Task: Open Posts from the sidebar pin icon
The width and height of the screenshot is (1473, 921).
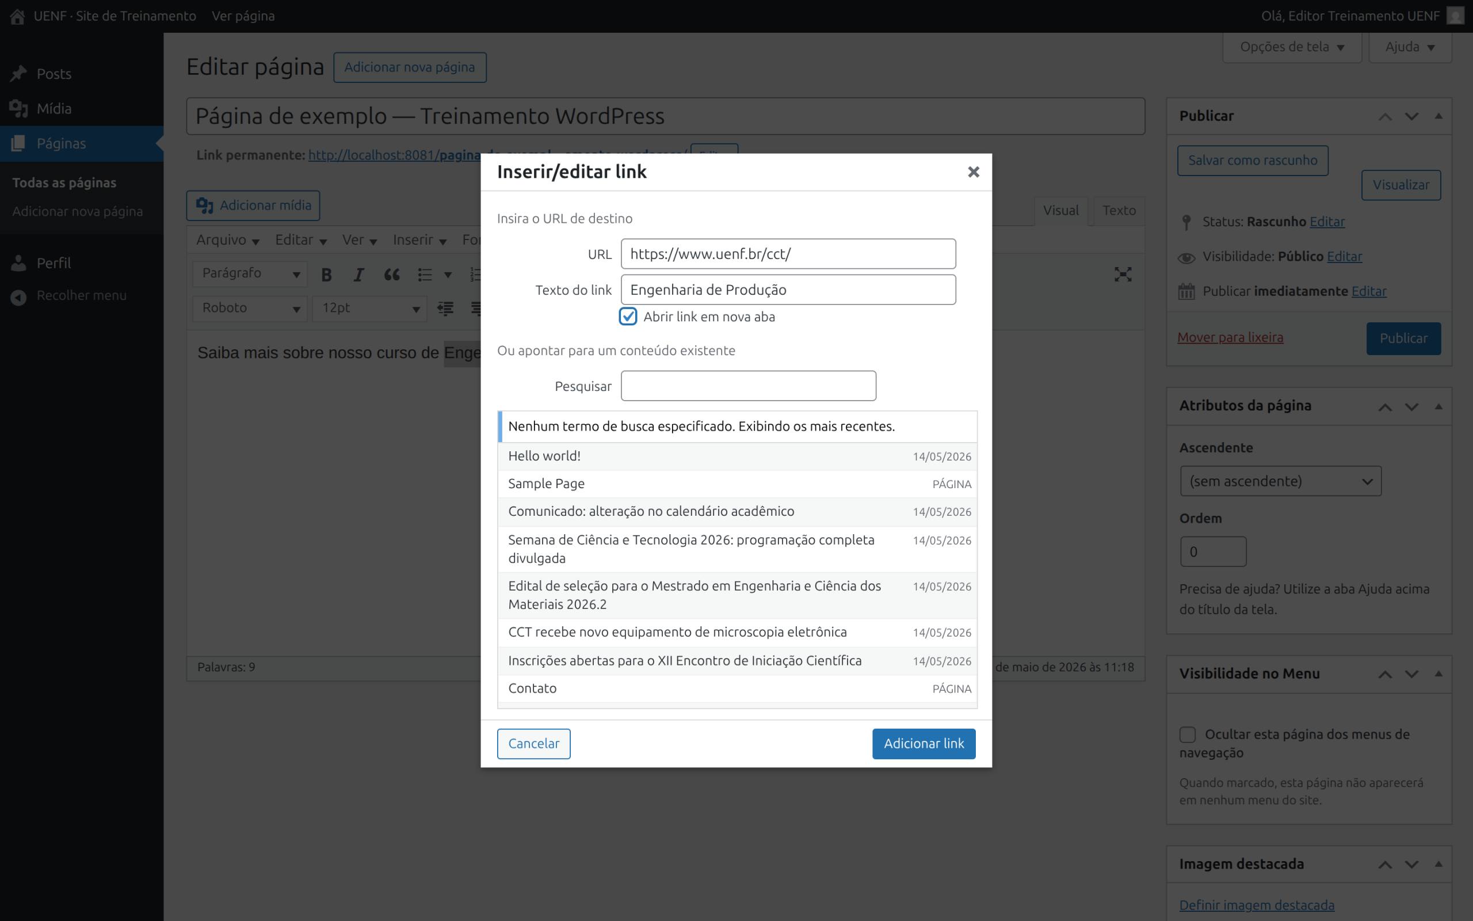Action: (18, 74)
